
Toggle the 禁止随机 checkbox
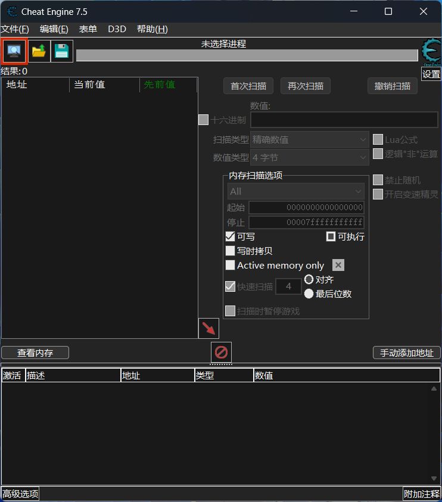(378, 180)
